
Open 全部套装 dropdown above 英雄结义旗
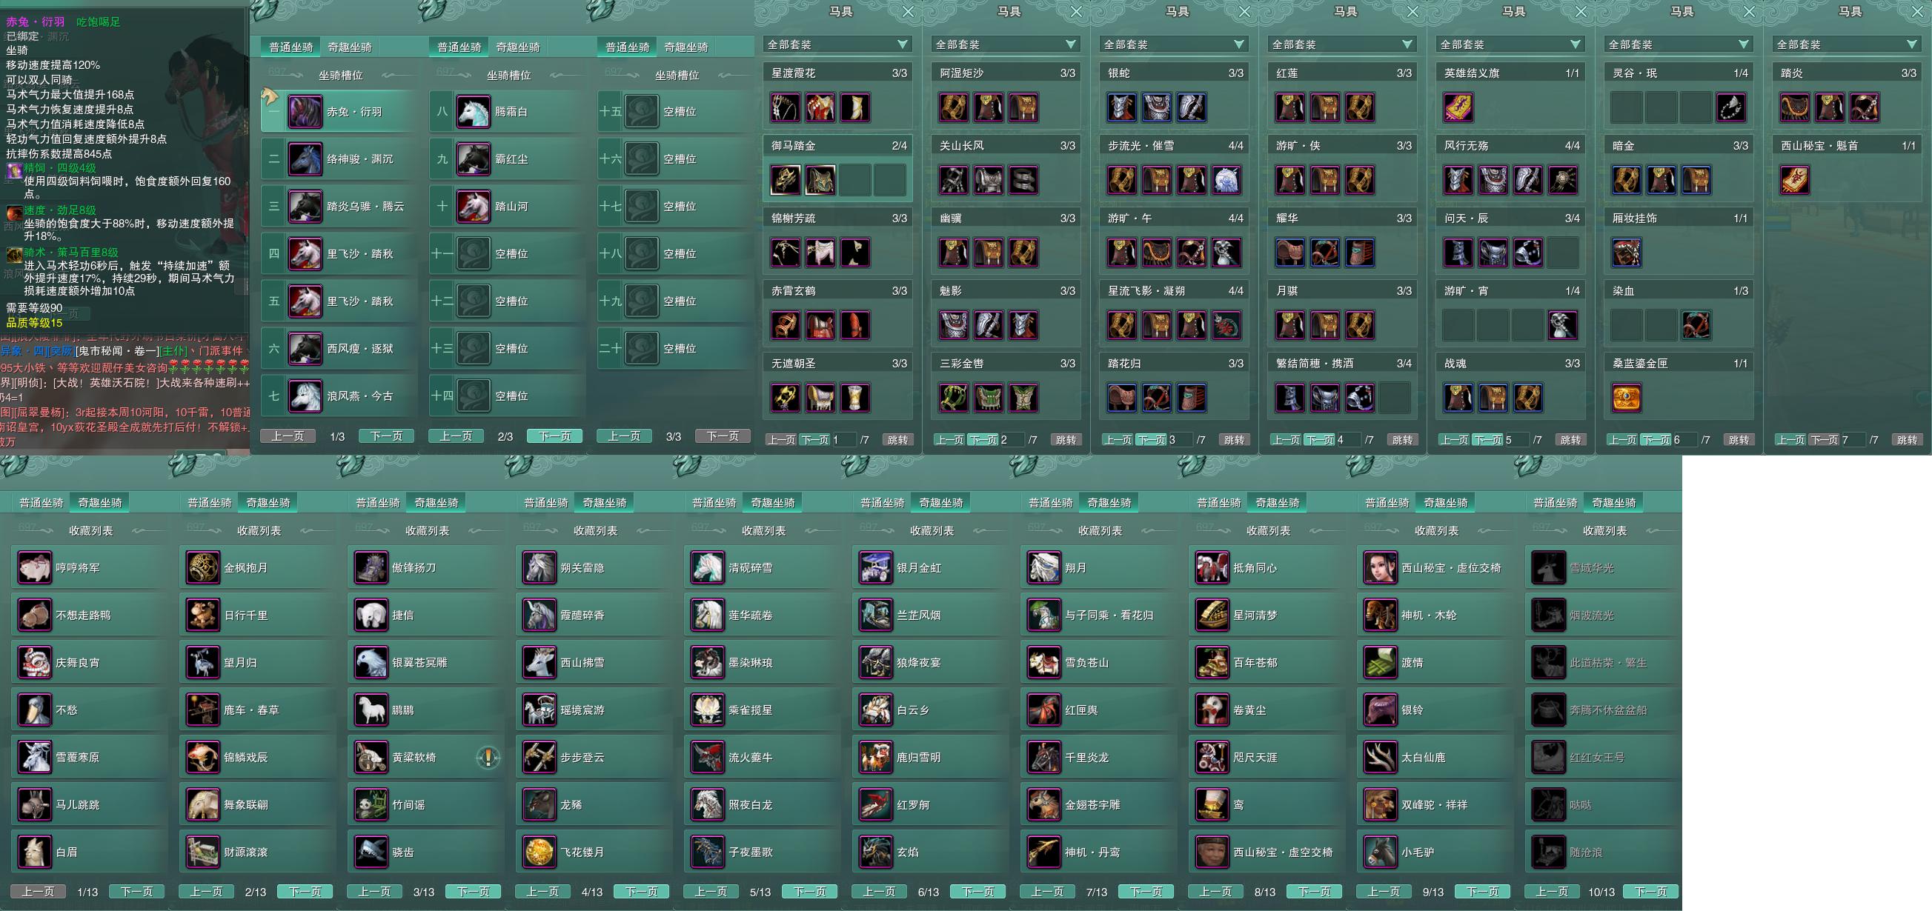coord(1510,45)
